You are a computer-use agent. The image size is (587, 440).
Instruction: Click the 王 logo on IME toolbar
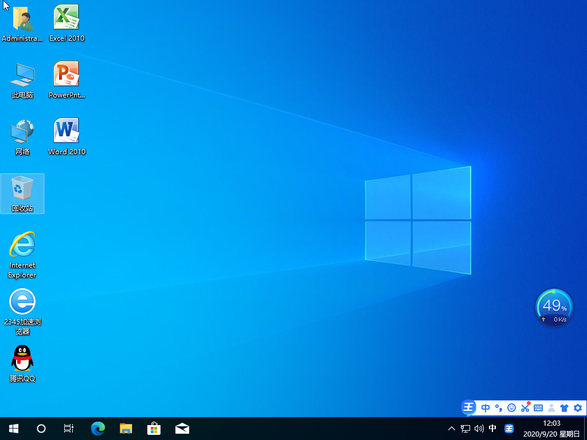pos(469,408)
